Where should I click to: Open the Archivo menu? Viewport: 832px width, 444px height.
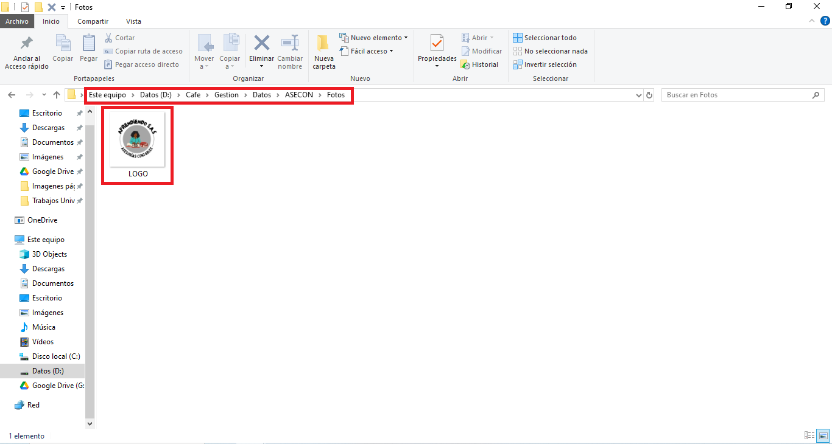pyautogui.click(x=17, y=21)
